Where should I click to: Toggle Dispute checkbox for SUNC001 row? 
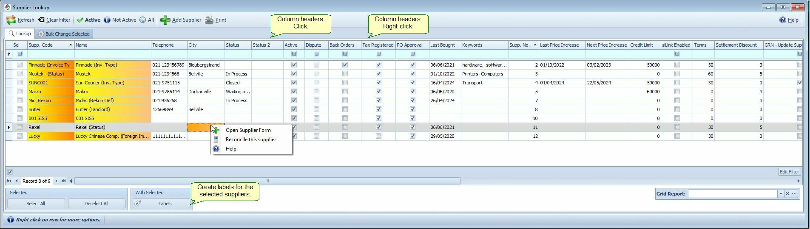316,83
